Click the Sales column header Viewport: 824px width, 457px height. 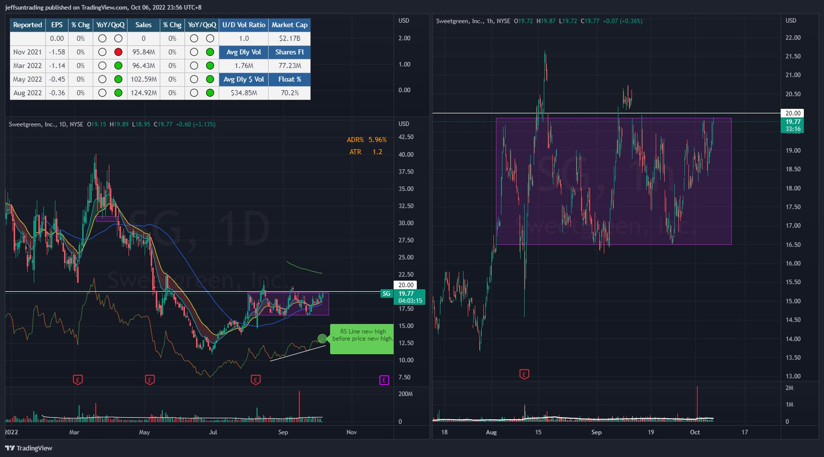(143, 25)
